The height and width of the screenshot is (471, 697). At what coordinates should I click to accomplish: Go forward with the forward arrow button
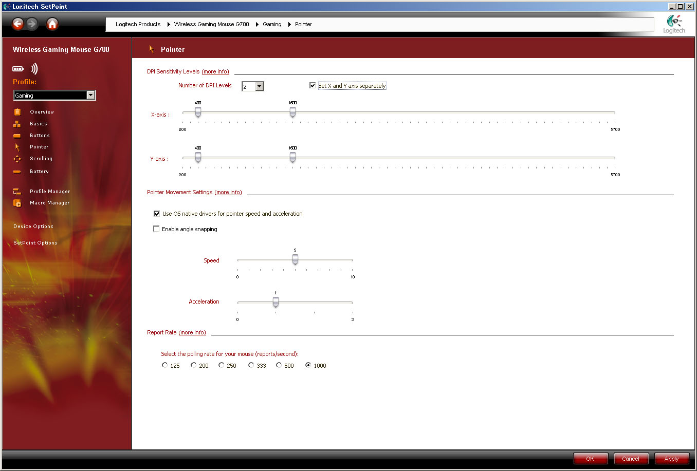click(x=32, y=24)
